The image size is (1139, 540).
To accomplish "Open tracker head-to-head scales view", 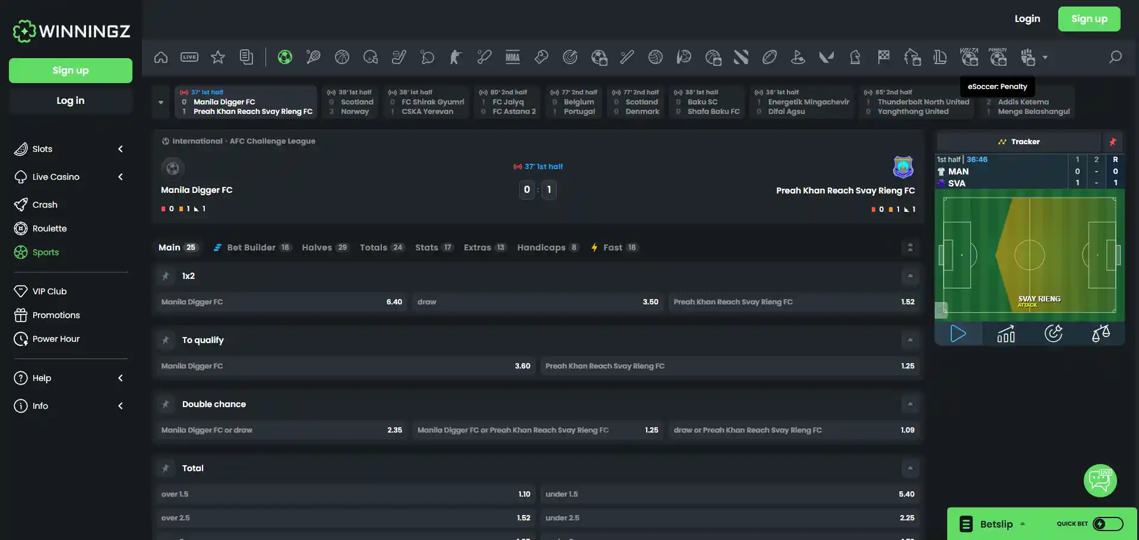I will coord(1101,334).
